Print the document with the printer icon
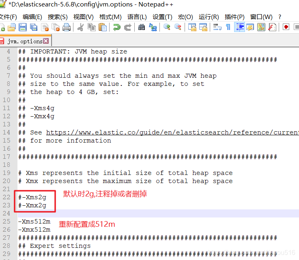 pos(67,27)
